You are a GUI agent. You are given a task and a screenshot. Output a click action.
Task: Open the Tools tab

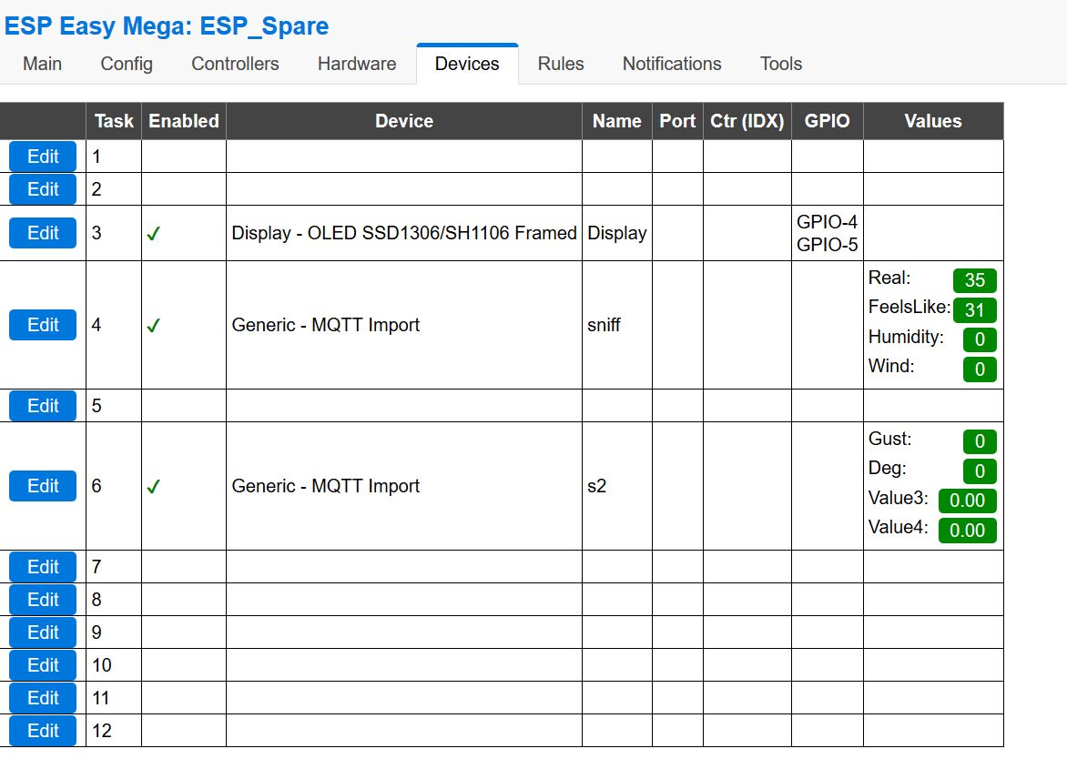(780, 64)
